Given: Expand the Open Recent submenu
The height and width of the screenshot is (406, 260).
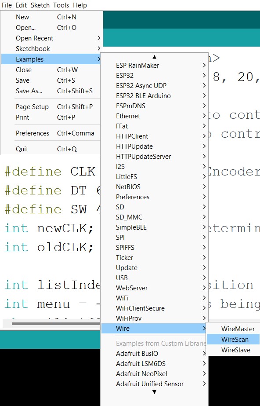Looking at the screenshot, I should click(x=51, y=38).
